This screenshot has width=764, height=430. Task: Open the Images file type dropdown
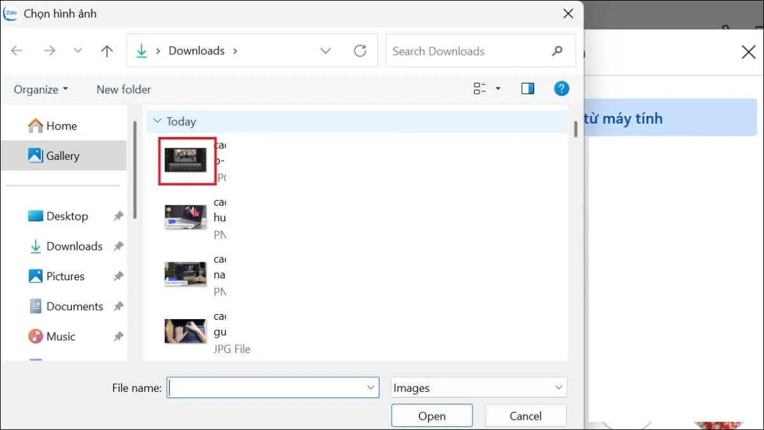coord(558,387)
